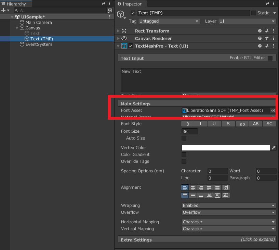The width and height of the screenshot is (279, 250).
Task: Disable the TextMeshPro component checkbox
Action: [131, 46]
